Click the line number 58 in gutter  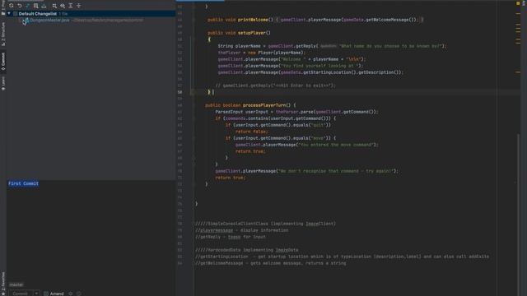tap(180, 92)
